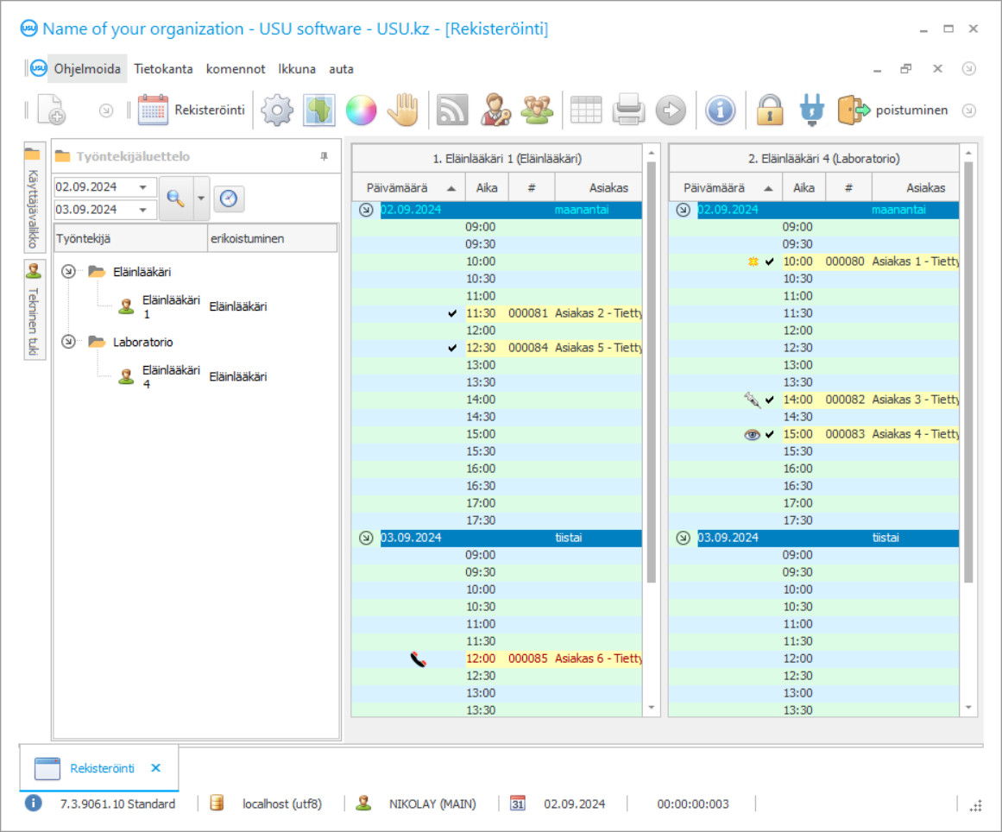Collapse the 02.09.2024 group in the Laboratorio schedule
Viewport: 1002px width, 832px height.
(683, 210)
